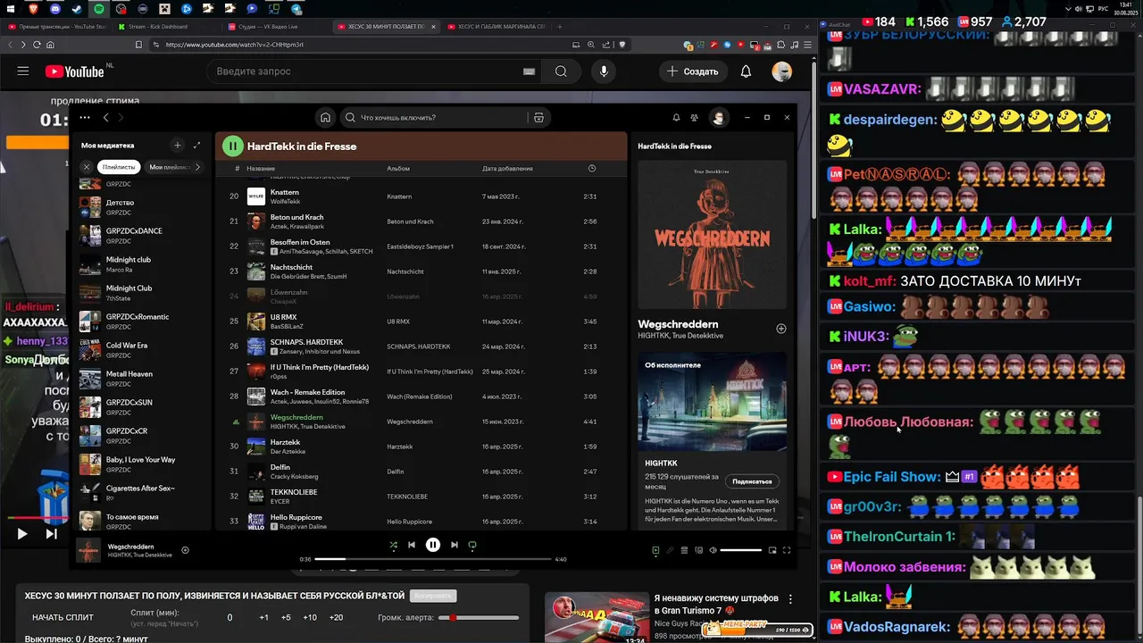This screenshot has height=643, width=1143.
Task: Open Spotify three-dots app menu
Action: coord(85,117)
